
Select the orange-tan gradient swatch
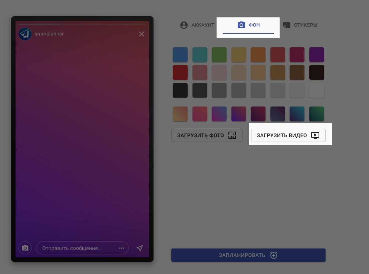[x=180, y=114]
